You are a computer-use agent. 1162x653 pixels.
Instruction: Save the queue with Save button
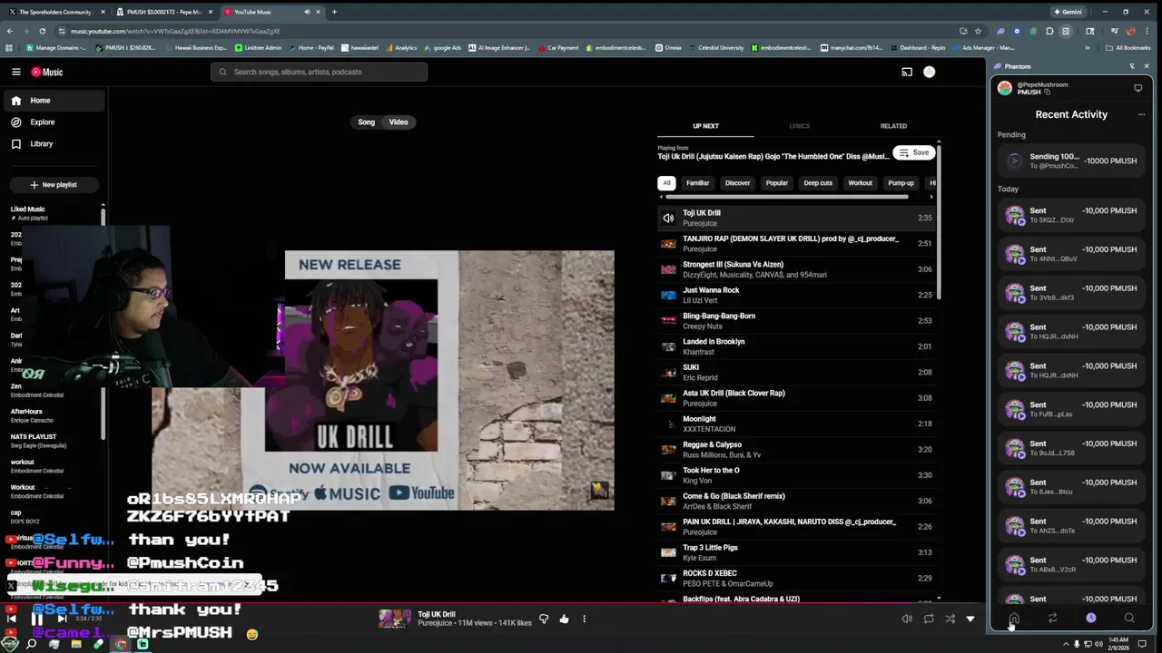914,152
